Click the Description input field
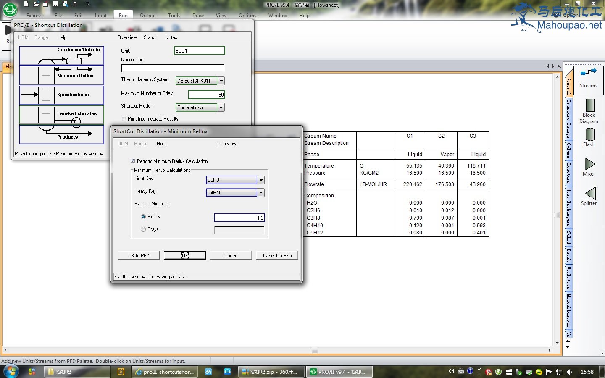Viewport: 605px width, 378px height. (173, 68)
